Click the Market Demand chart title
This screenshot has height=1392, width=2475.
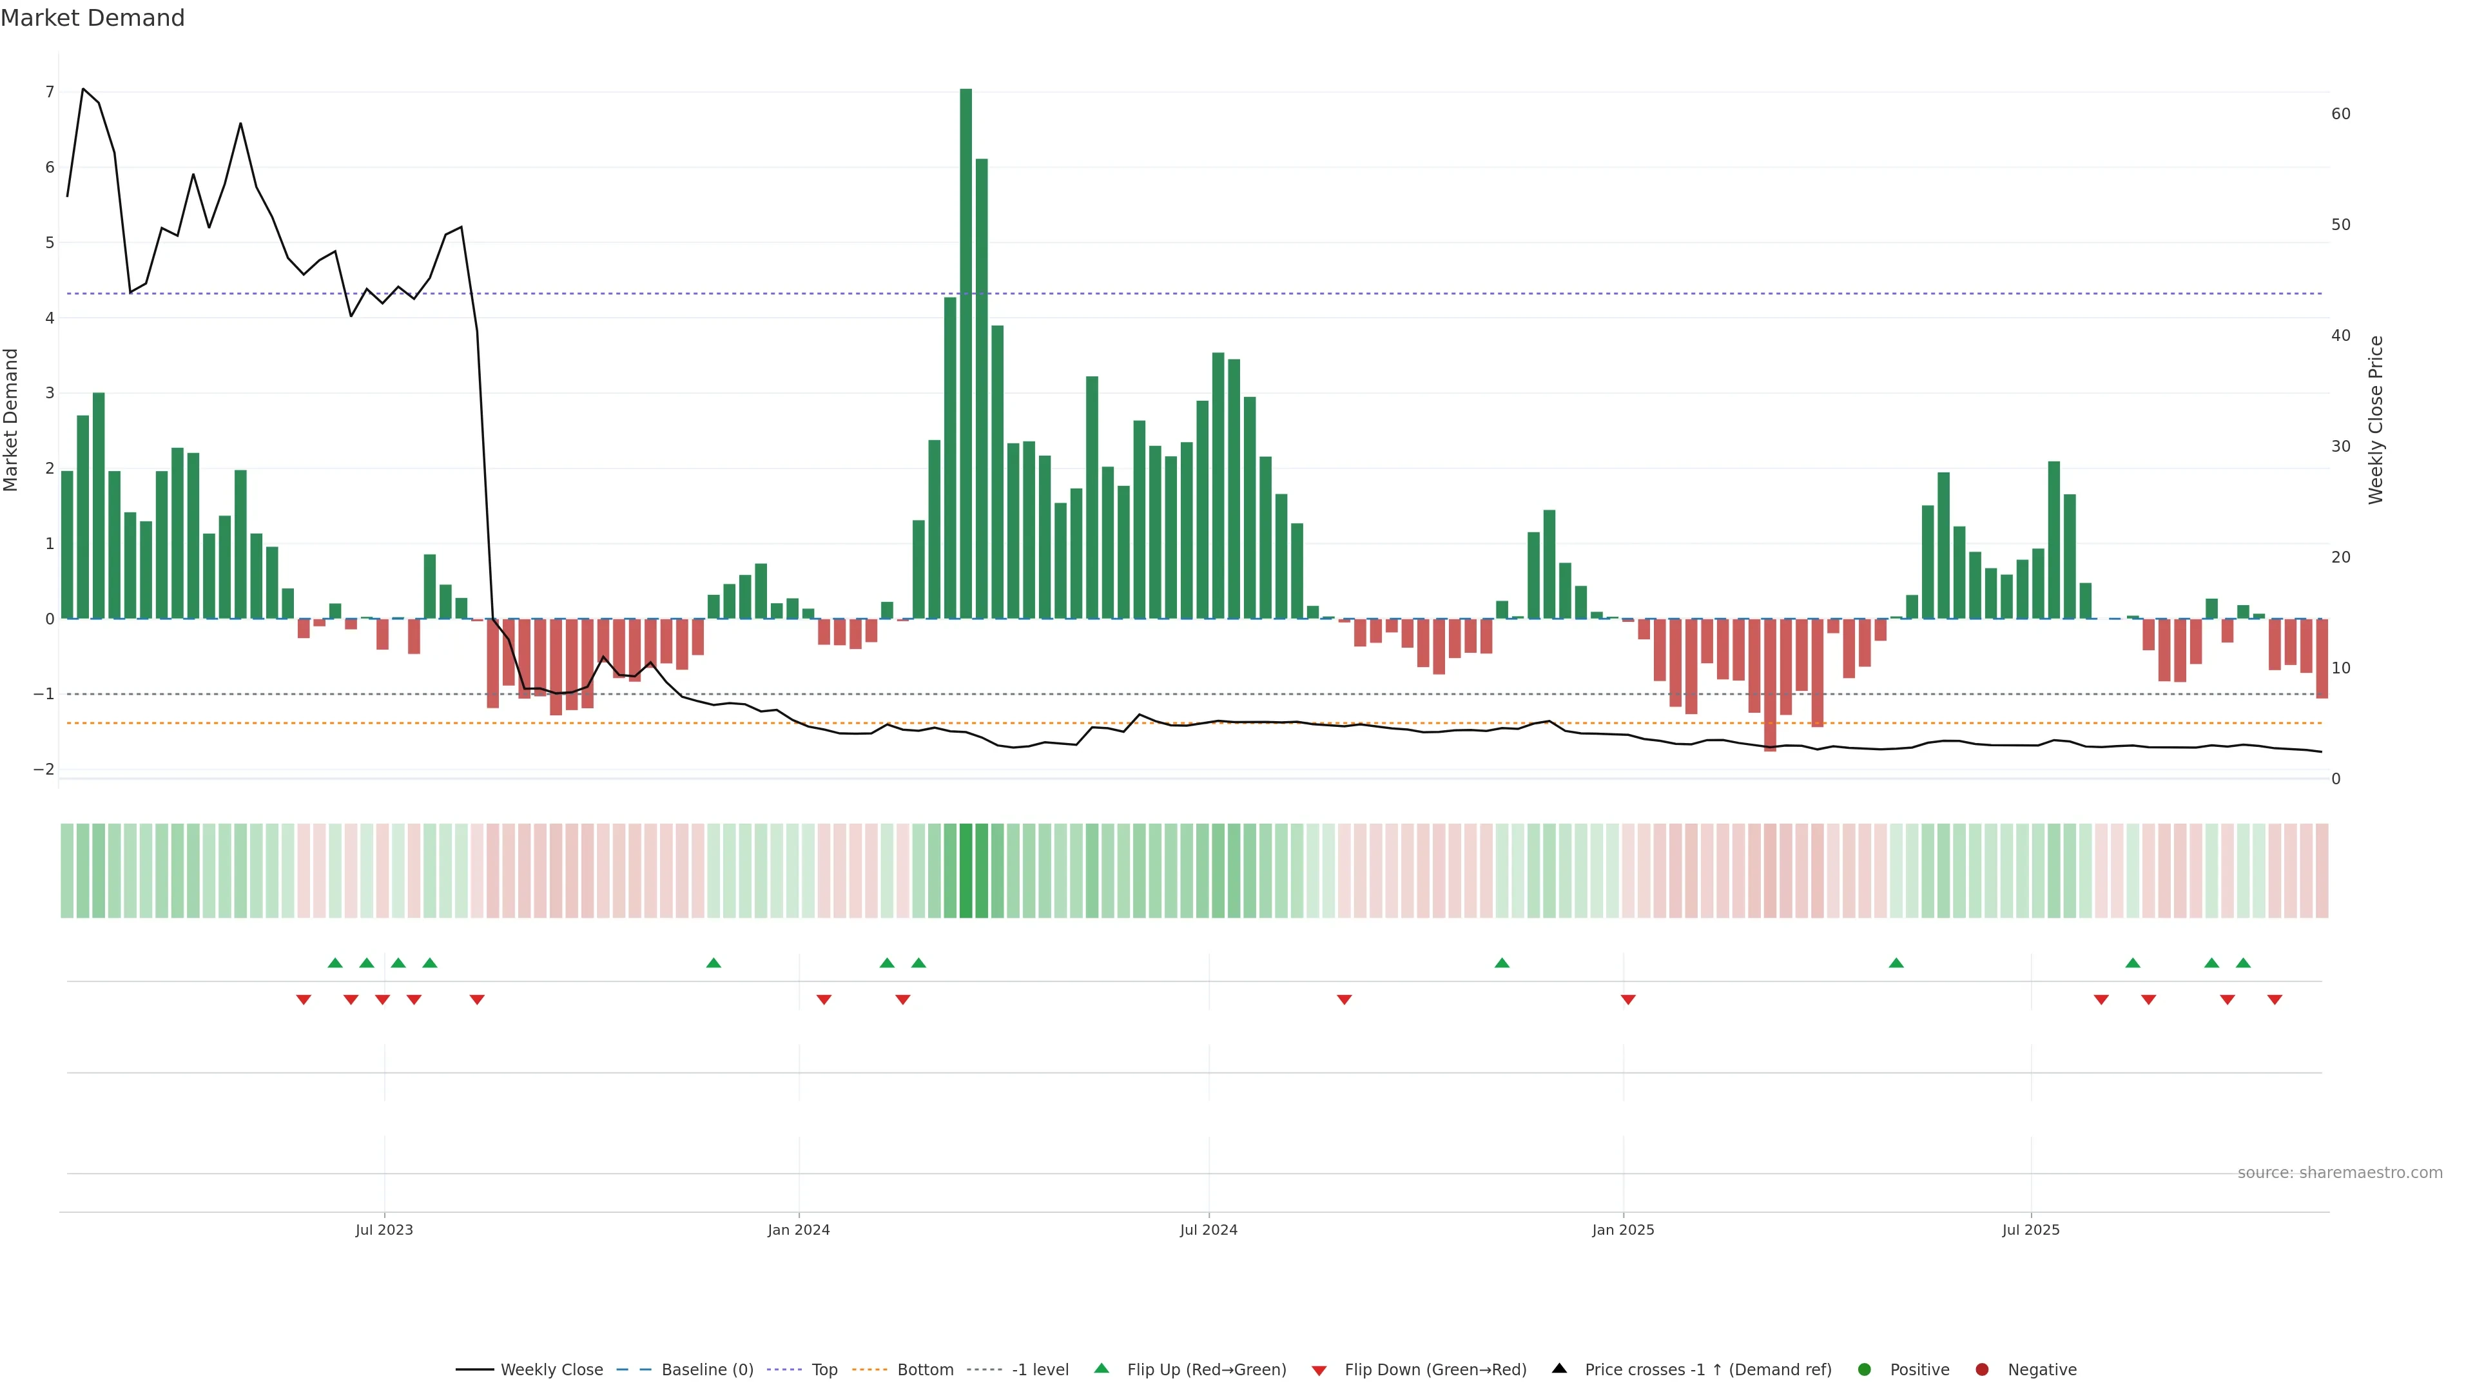92,18
